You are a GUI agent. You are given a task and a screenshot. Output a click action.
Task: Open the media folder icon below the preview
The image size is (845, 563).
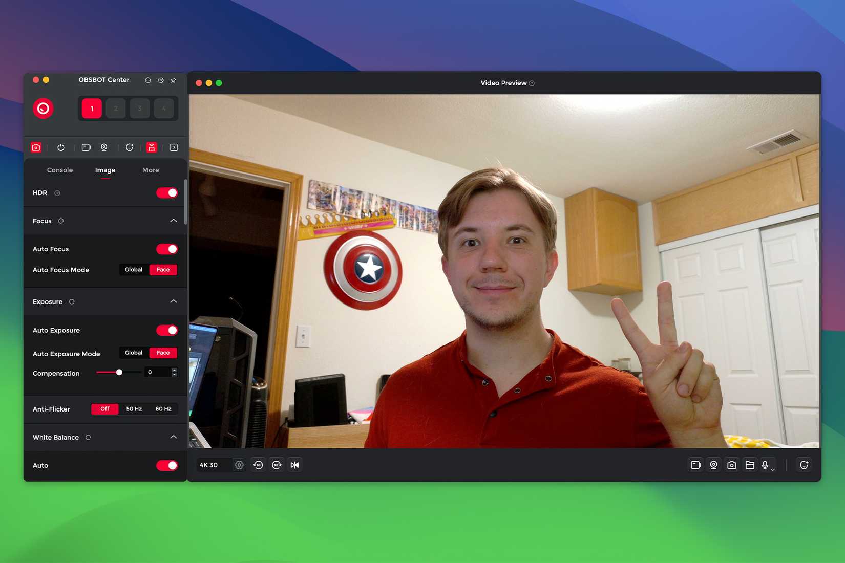point(750,465)
